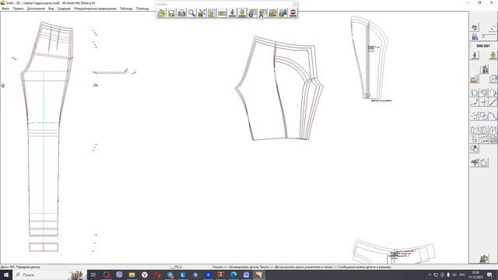Click the folder with pencil icon in right panel
Viewport: 498px width, 280px height.
(475, 79)
